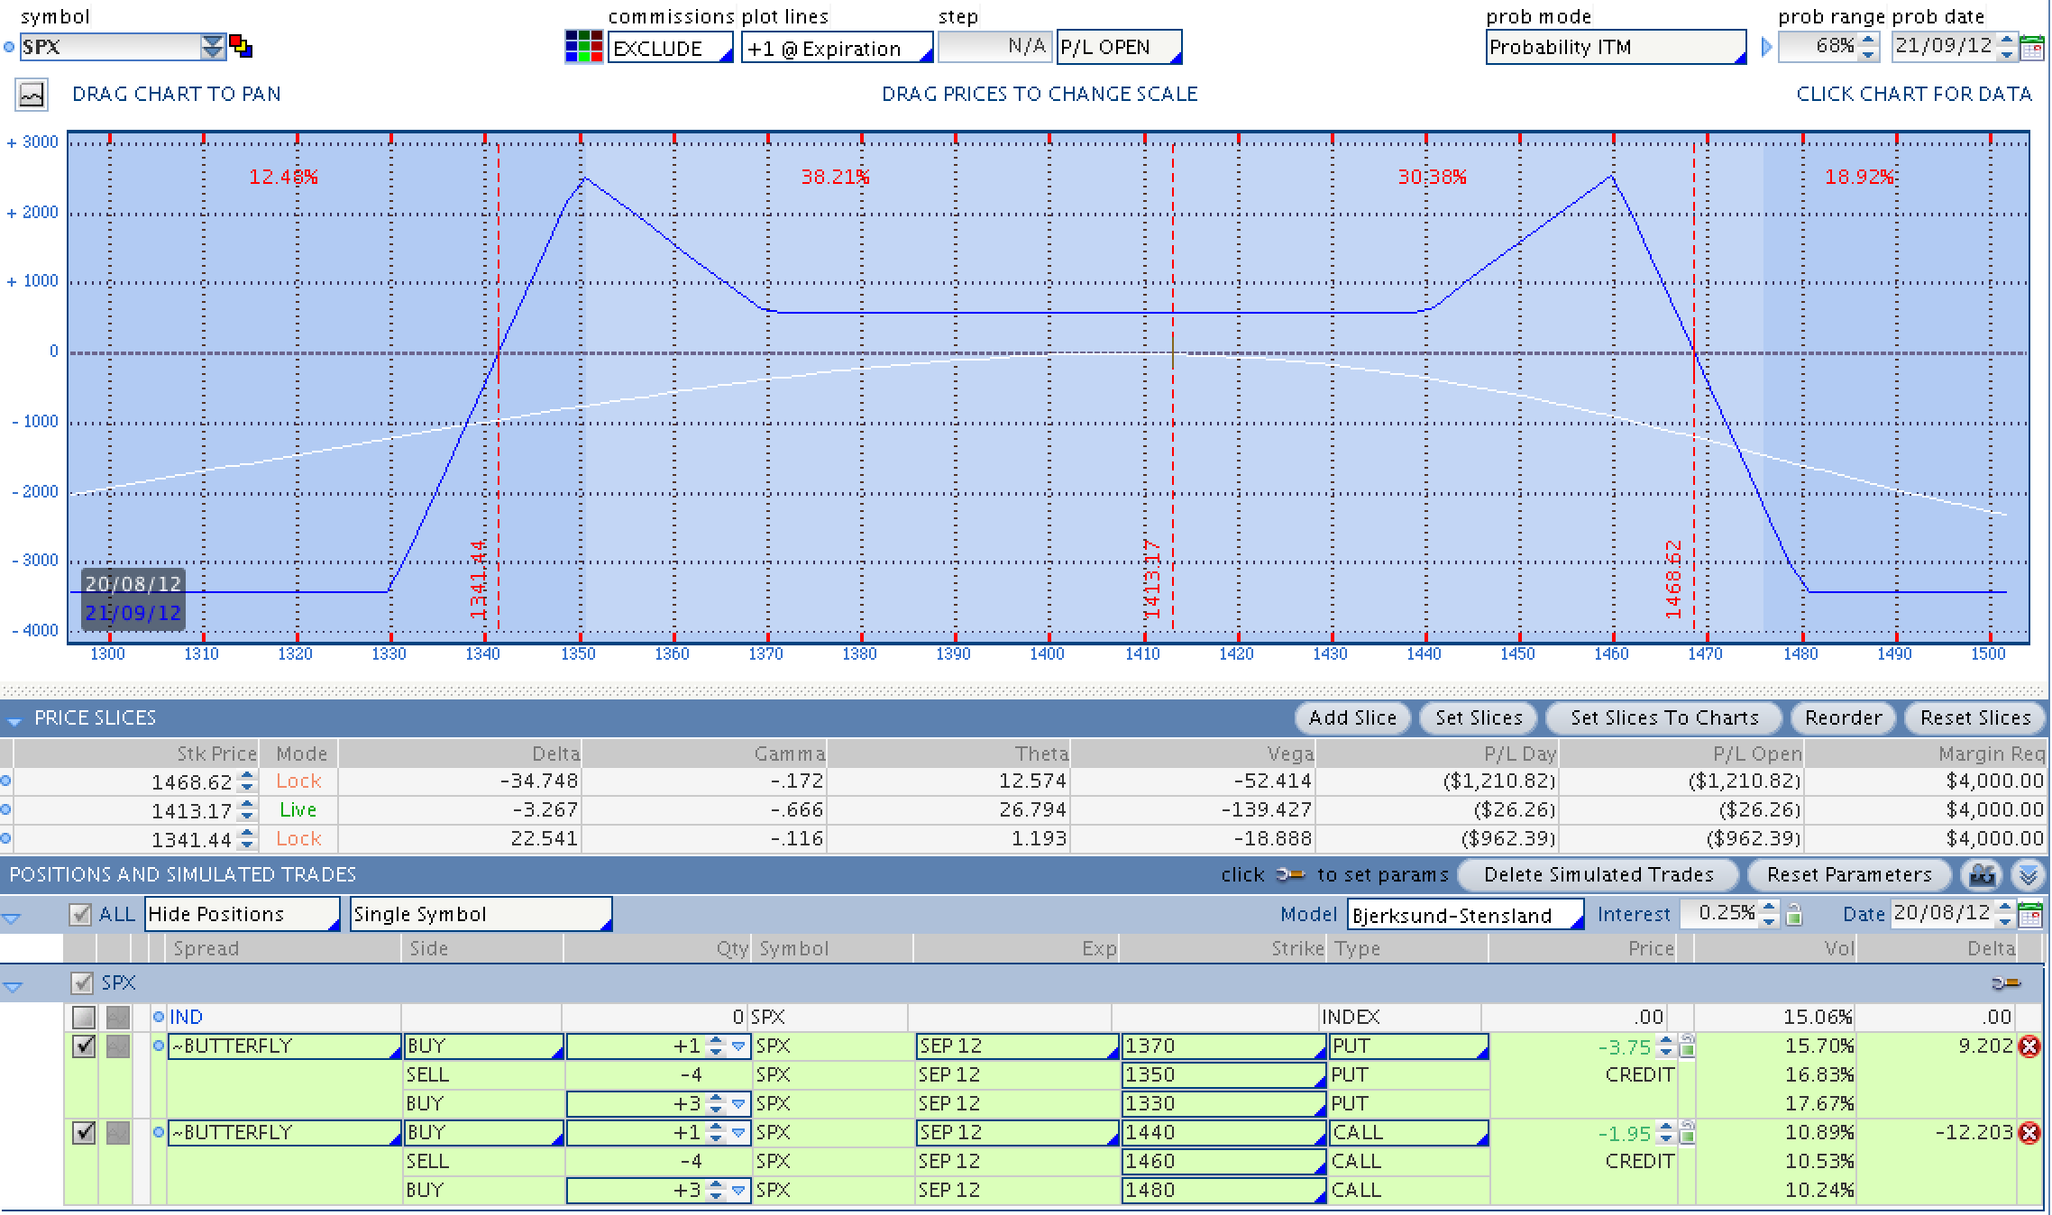Click the interest rate lock icon
Image resolution: width=2052 pixels, height=1215 pixels.
1794,915
